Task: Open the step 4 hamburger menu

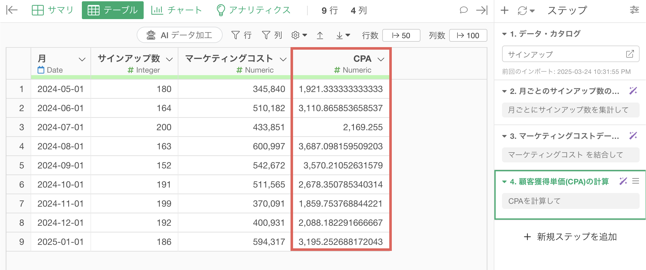Action: point(636,181)
